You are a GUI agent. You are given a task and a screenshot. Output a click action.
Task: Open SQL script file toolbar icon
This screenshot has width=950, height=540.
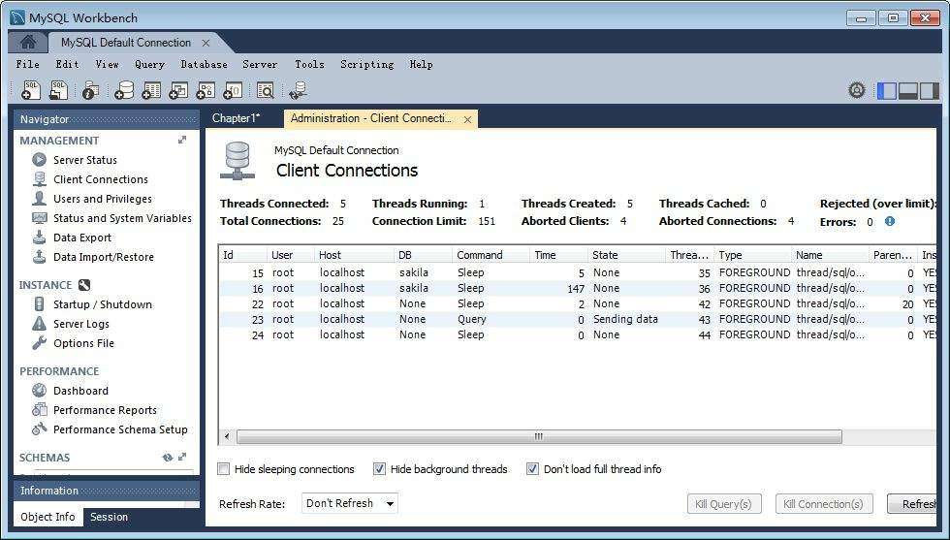click(59, 90)
